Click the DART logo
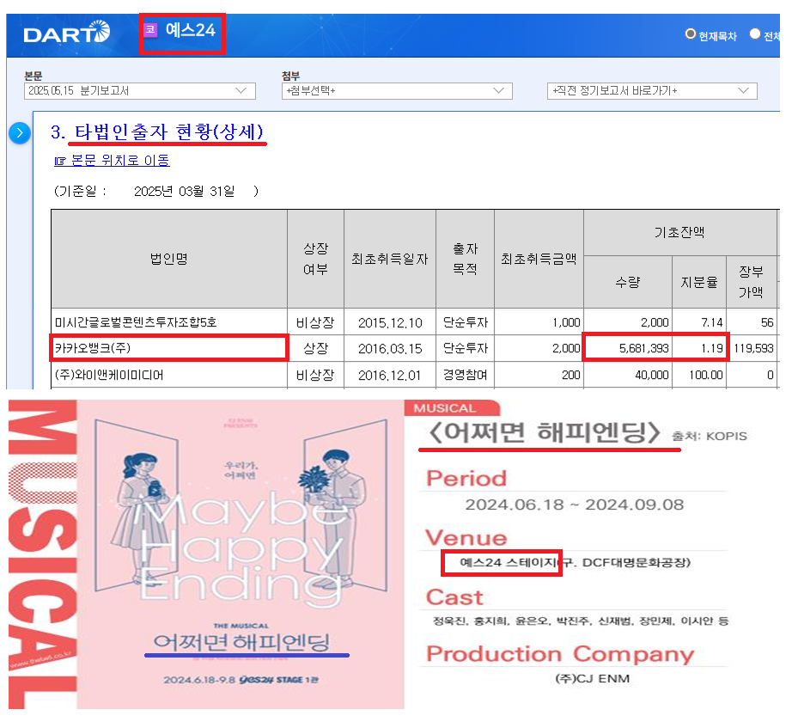 click(67, 33)
